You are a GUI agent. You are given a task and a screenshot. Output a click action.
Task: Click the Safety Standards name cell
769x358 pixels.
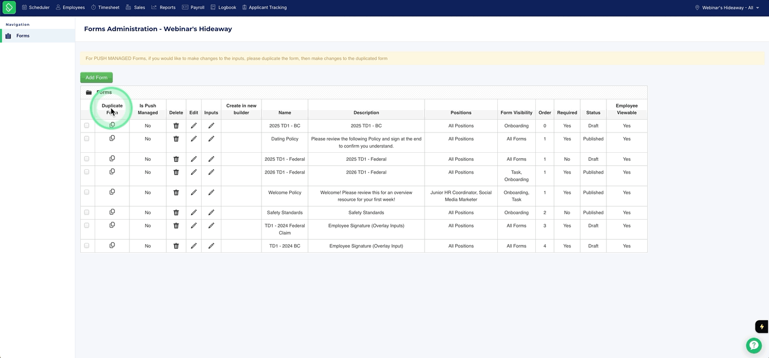click(x=284, y=213)
